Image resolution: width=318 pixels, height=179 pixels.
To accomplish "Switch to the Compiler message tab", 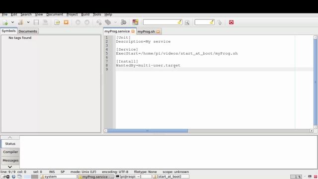I will pyautogui.click(x=10, y=152).
